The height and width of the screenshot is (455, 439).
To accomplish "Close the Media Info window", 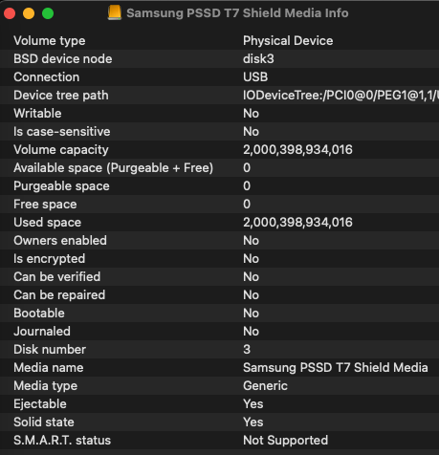I will tap(10, 13).
